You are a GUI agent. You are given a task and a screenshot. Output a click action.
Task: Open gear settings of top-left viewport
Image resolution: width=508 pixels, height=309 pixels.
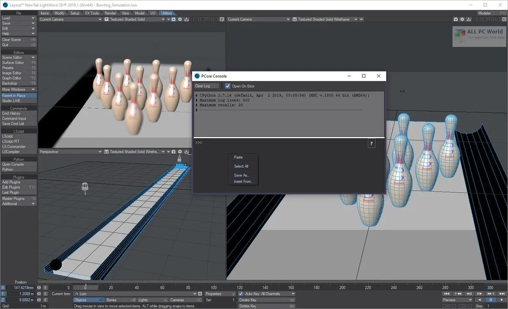tap(180, 19)
